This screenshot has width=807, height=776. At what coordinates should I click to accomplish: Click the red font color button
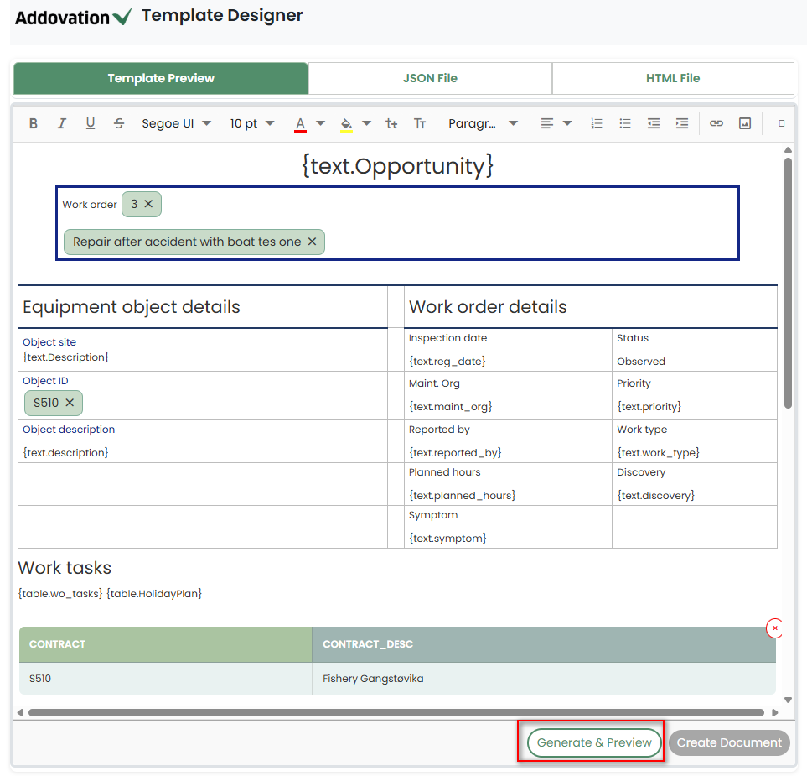(300, 123)
